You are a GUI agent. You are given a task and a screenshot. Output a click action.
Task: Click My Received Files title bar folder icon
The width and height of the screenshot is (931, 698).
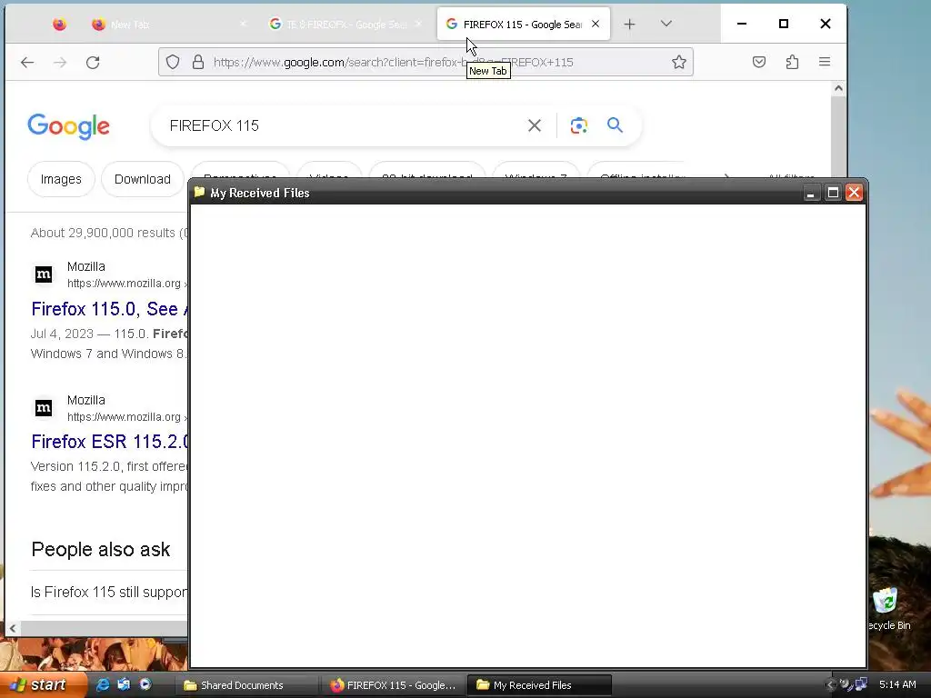click(199, 193)
